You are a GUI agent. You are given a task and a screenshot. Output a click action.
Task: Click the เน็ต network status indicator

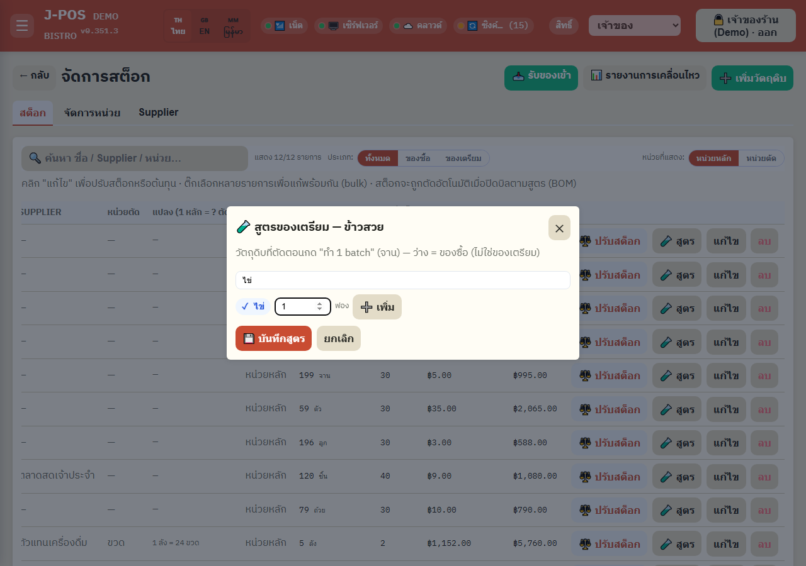(x=285, y=26)
